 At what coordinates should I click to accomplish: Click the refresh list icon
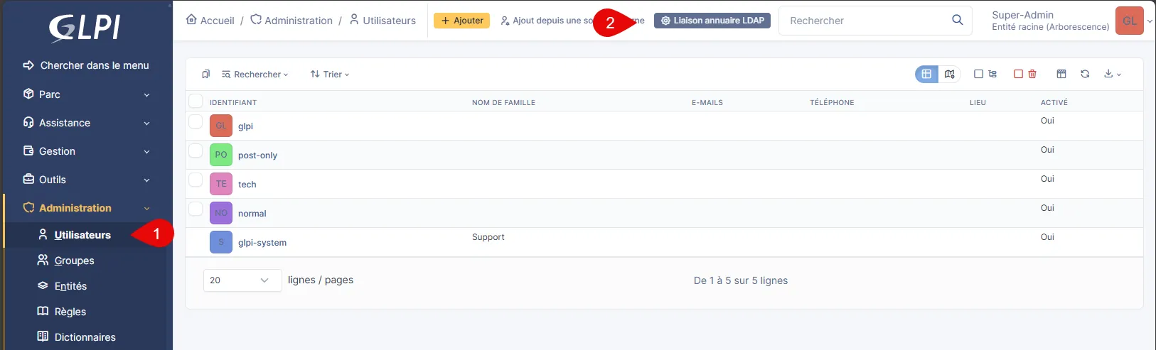click(1085, 74)
